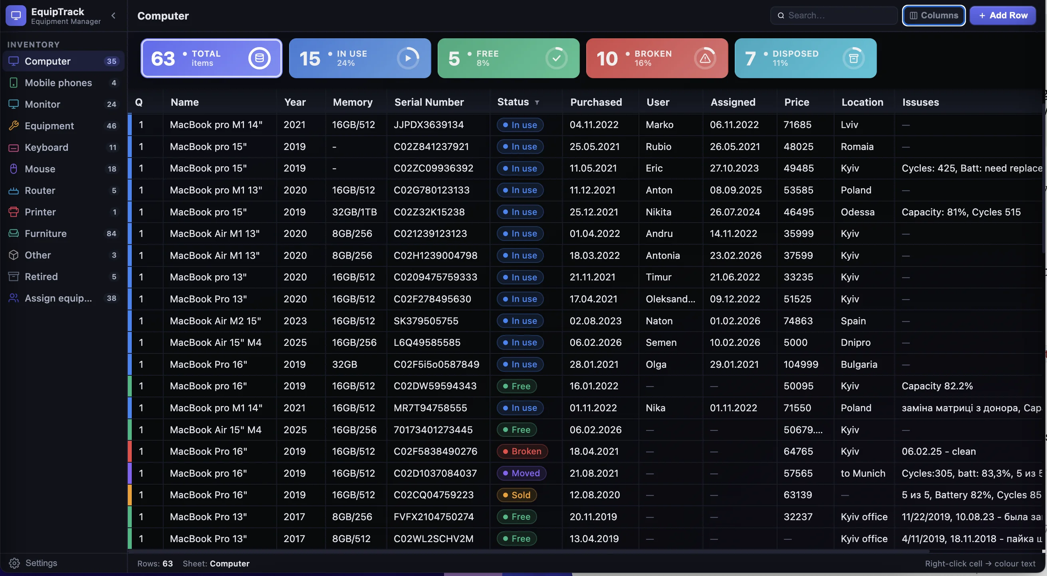Click the Equipment wrench icon

tap(14, 126)
